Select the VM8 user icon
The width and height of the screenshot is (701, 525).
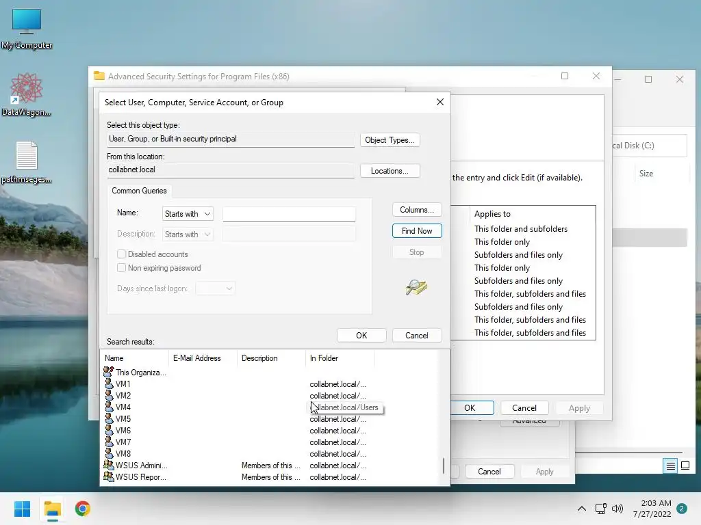tap(109, 453)
